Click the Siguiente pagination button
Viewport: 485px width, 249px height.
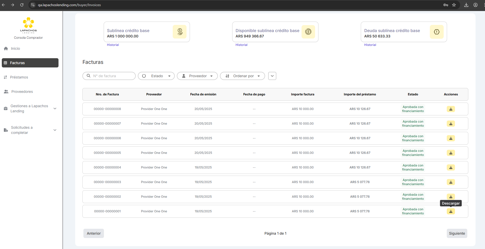pos(457,233)
